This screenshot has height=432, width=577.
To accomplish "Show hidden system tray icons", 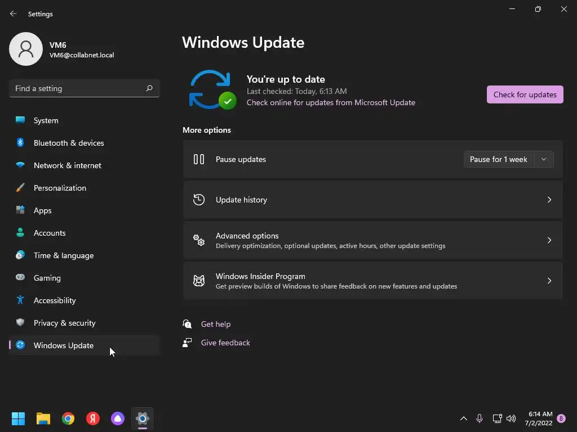I will point(464,418).
